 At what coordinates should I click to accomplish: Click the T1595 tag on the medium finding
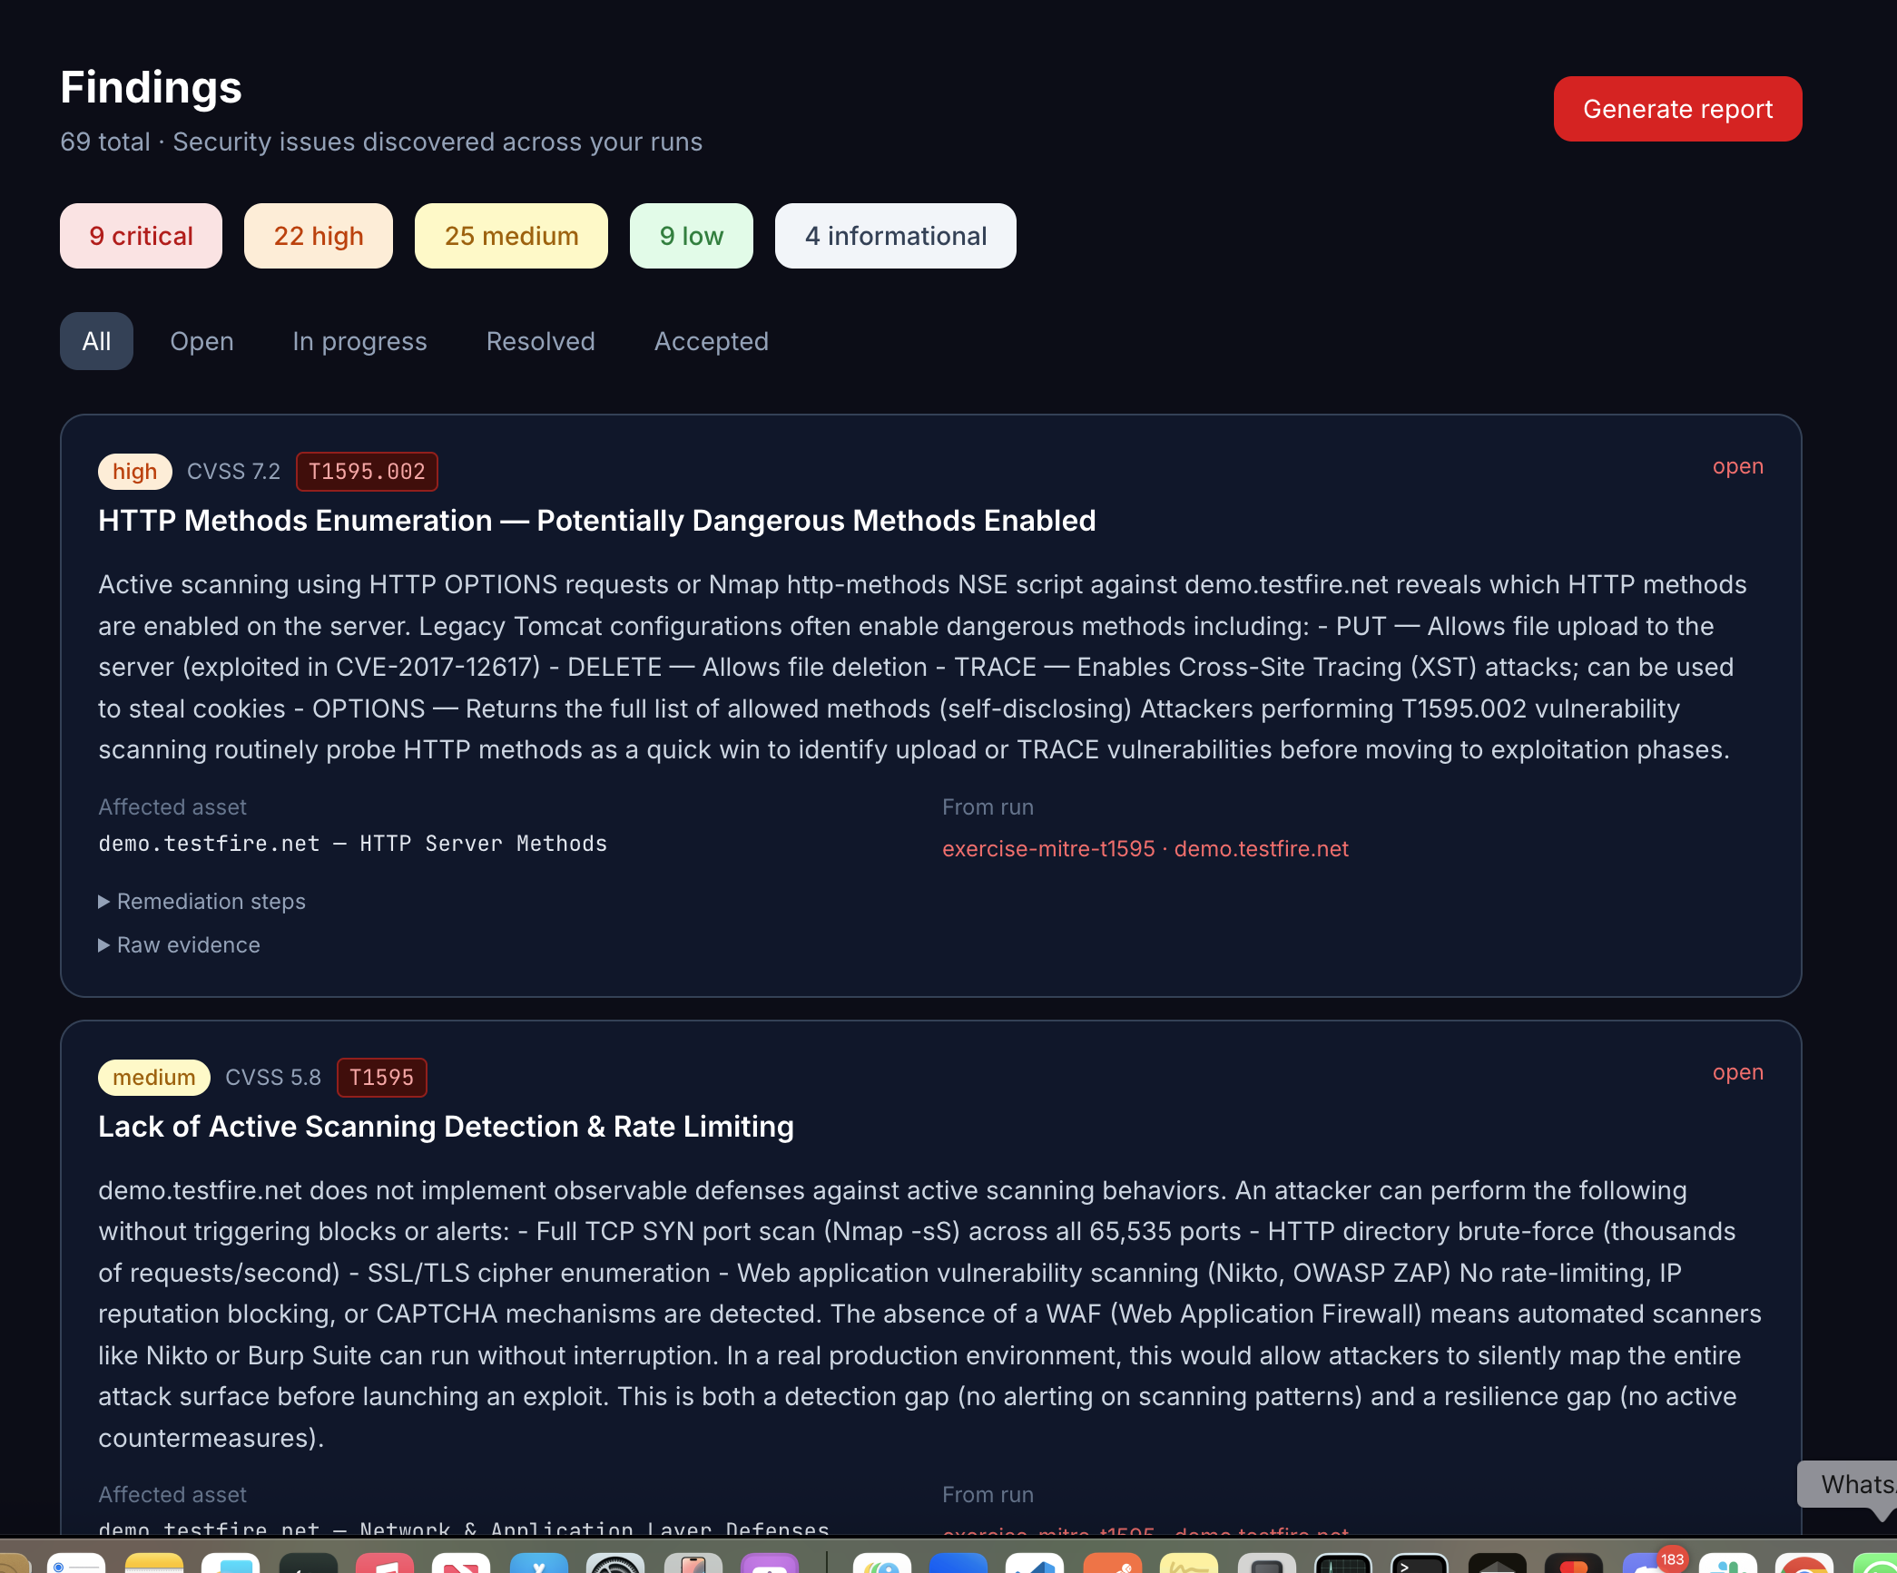tap(381, 1078)
